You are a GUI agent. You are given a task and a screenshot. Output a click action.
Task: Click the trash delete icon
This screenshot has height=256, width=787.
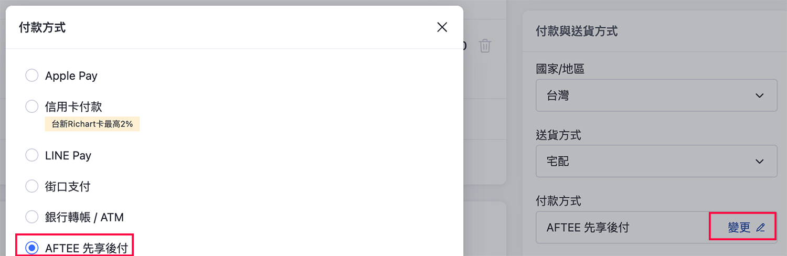485,46
